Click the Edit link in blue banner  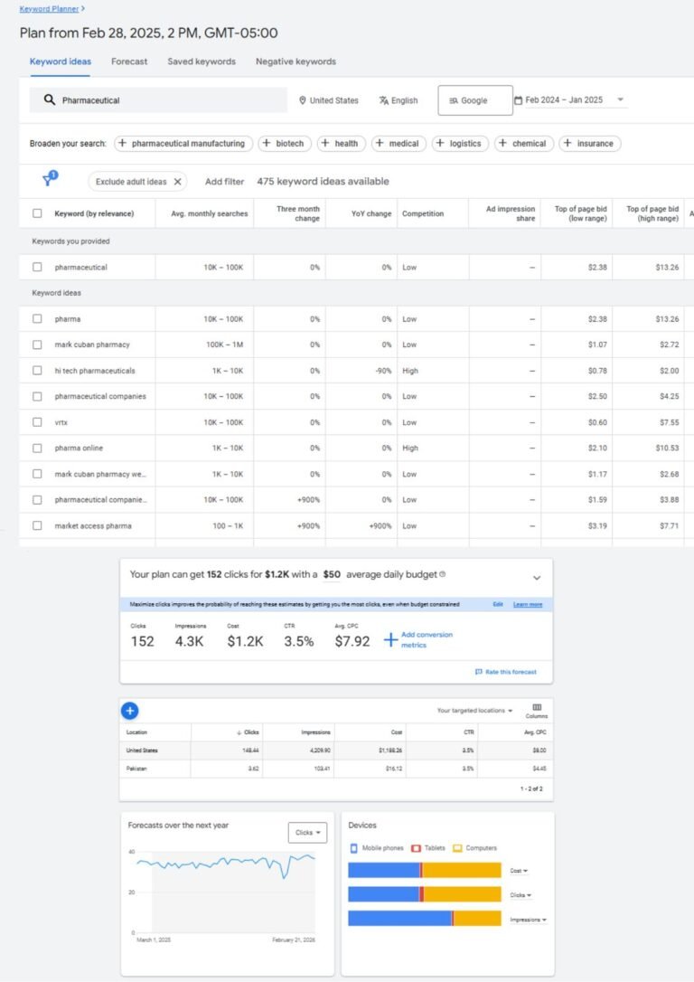point(498,604)
